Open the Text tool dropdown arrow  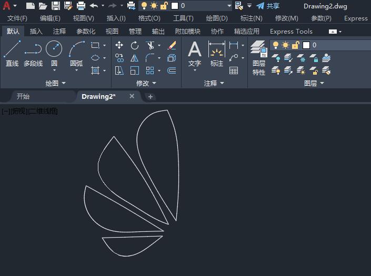(195, 70)
